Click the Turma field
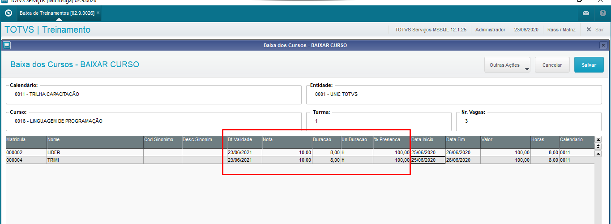 pyautogui.click(x=379, y=121)
